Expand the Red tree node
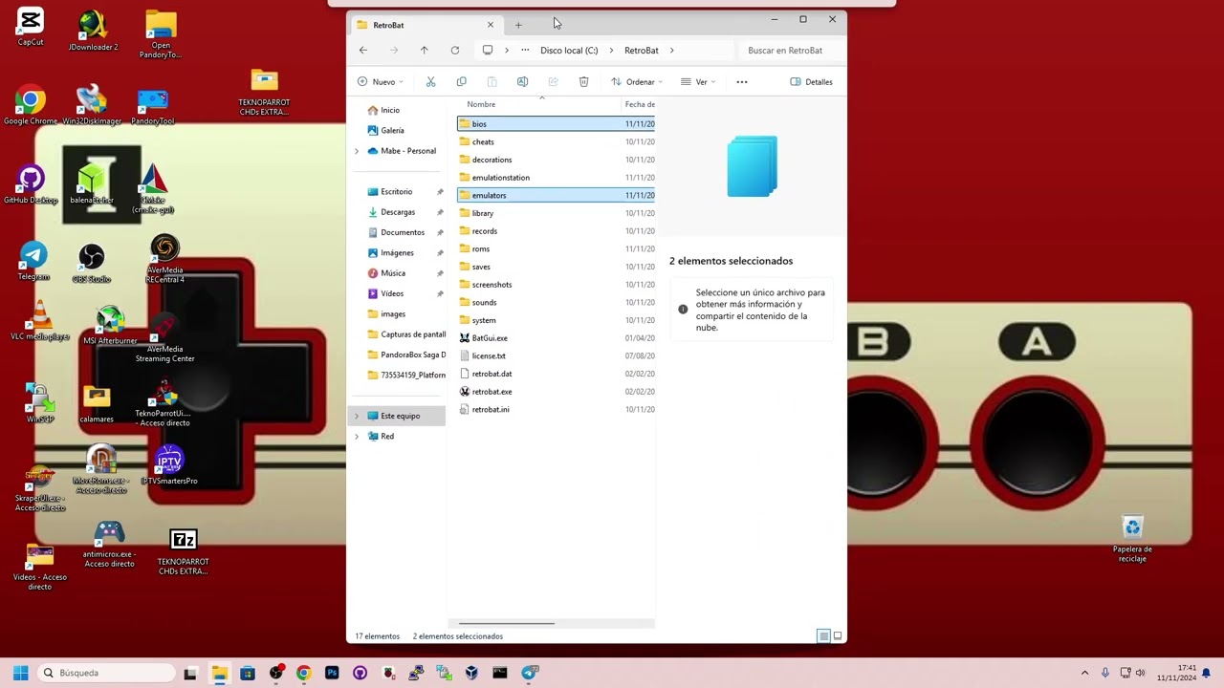The image size is (1224, 688). click(x=357, y=436)
